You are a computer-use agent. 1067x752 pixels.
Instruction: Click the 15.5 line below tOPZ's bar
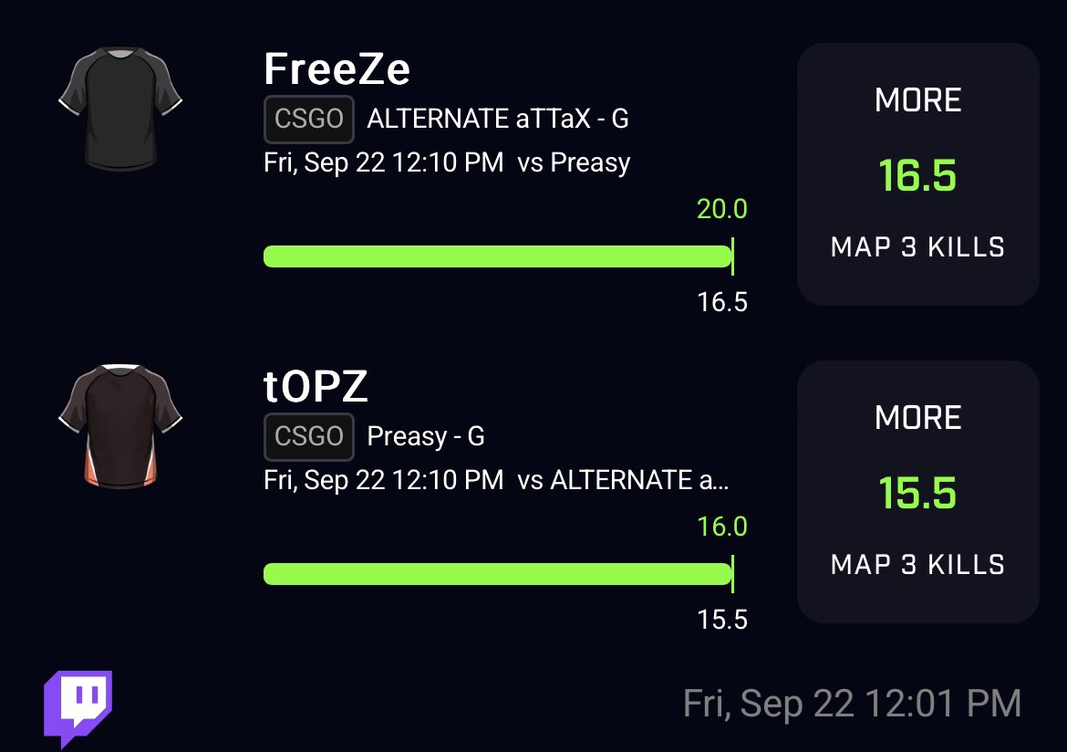[722, 620]
